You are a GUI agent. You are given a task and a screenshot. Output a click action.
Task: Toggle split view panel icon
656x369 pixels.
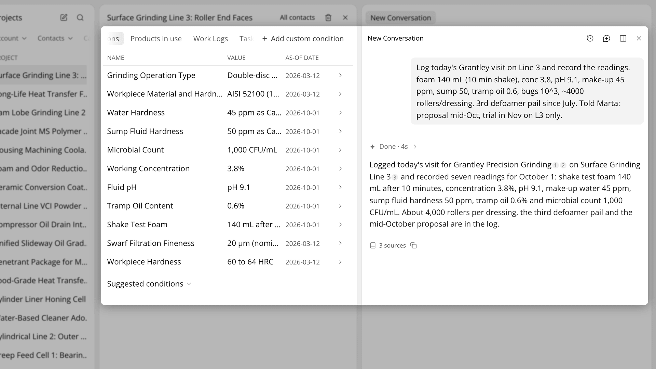tap(623, 39)
